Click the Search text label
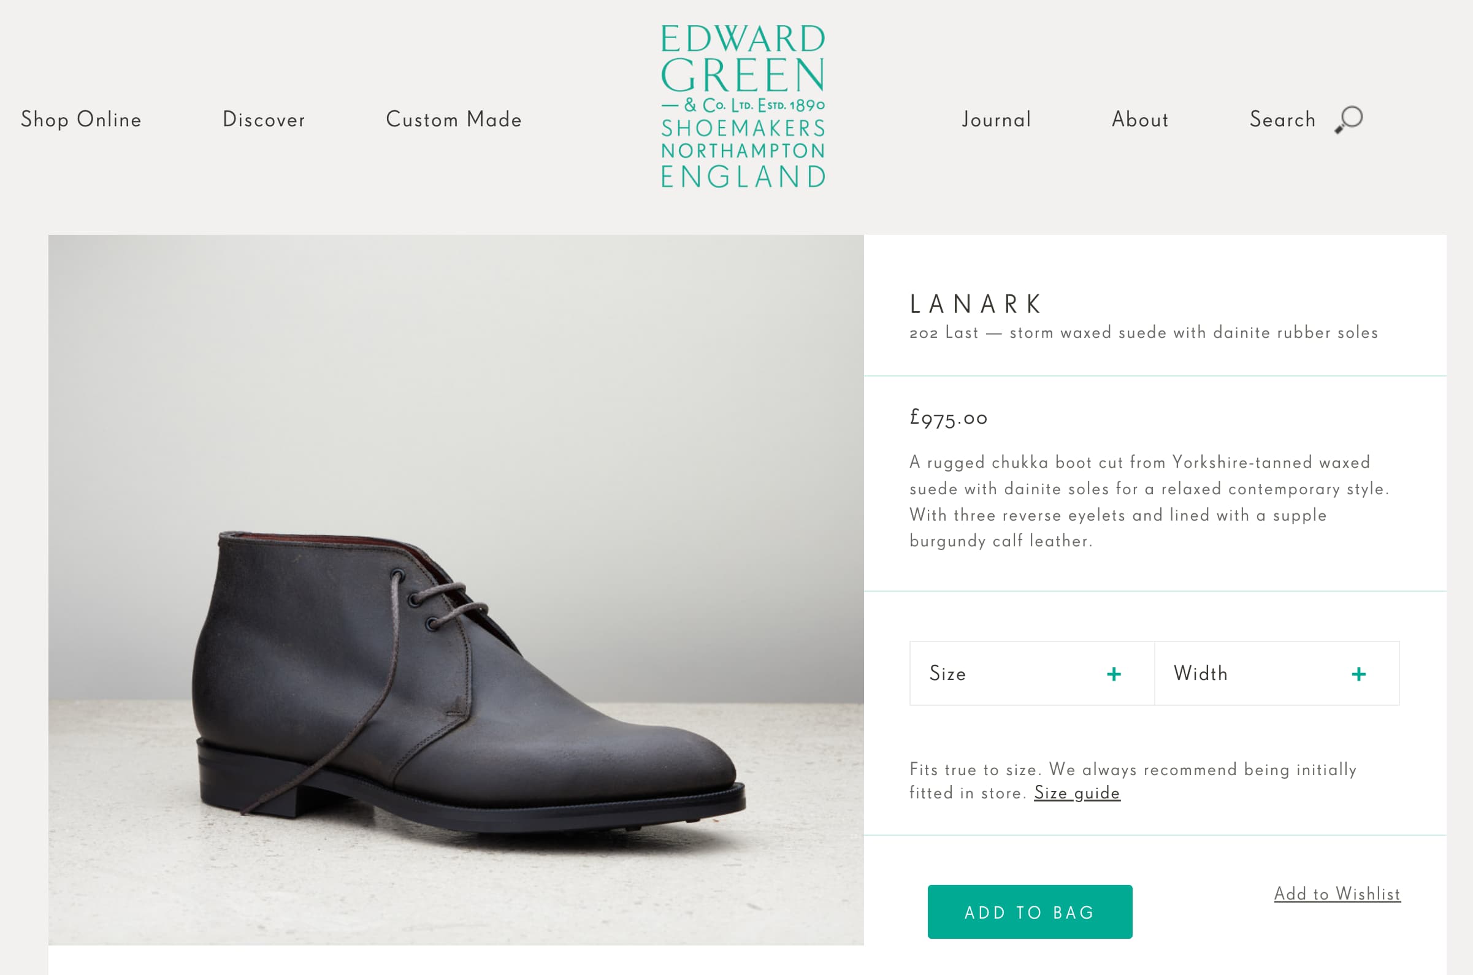This screenshot has height=975, width=1473. 1283,120
